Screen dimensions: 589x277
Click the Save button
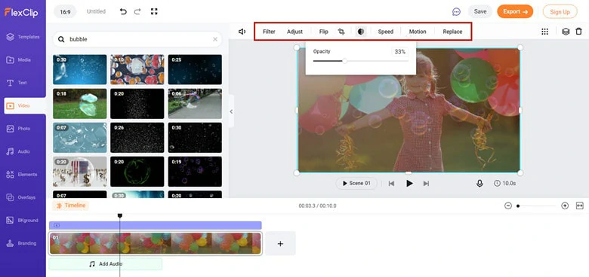coord(480,11)
